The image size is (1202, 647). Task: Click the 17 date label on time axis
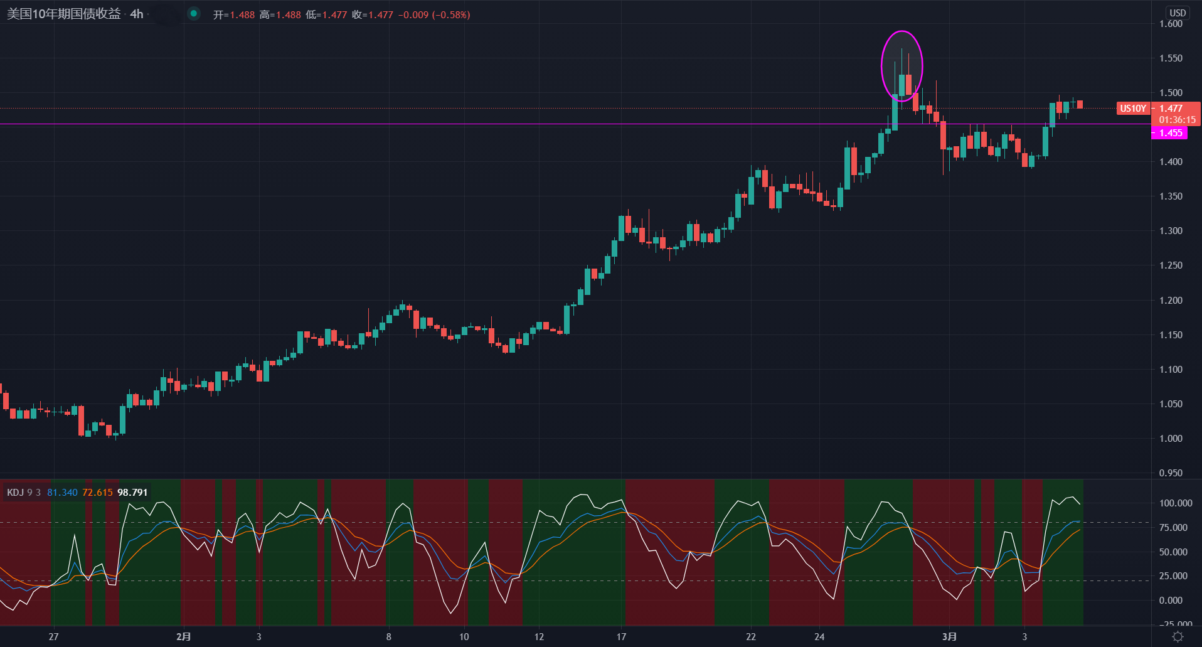(x=621, y=637)
